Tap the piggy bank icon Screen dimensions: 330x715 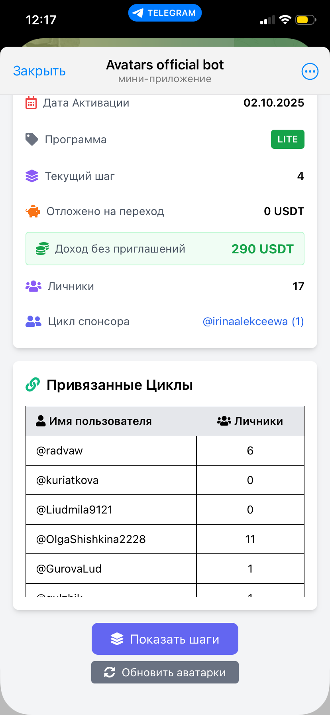click(33, 211)
